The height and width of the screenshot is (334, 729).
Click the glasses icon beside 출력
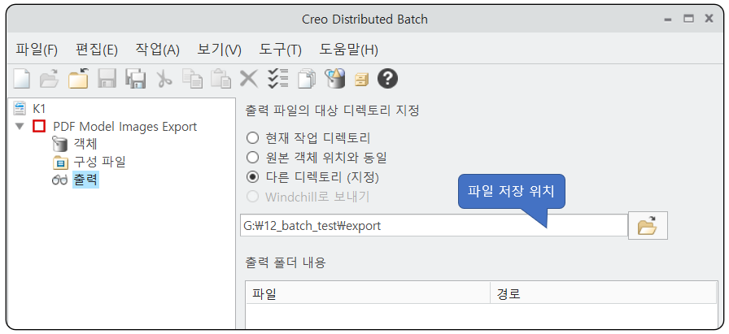coord(60,180)
